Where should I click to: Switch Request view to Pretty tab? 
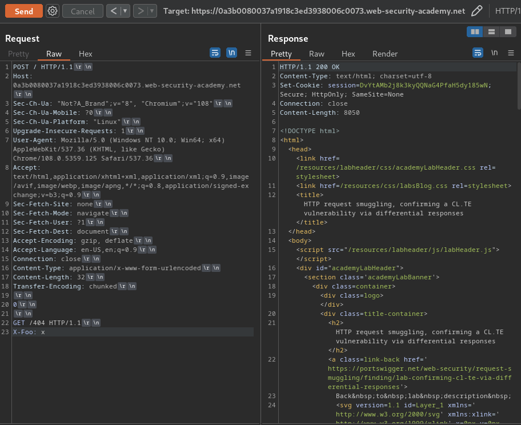click(18, 54)
